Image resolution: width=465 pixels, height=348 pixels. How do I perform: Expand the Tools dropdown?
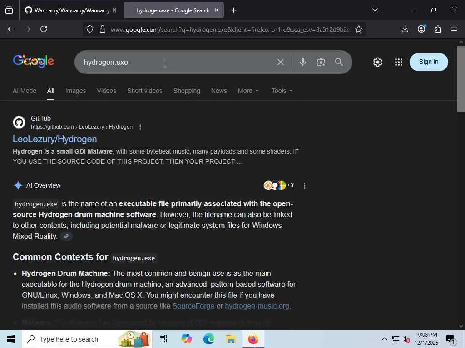[282, 91]
